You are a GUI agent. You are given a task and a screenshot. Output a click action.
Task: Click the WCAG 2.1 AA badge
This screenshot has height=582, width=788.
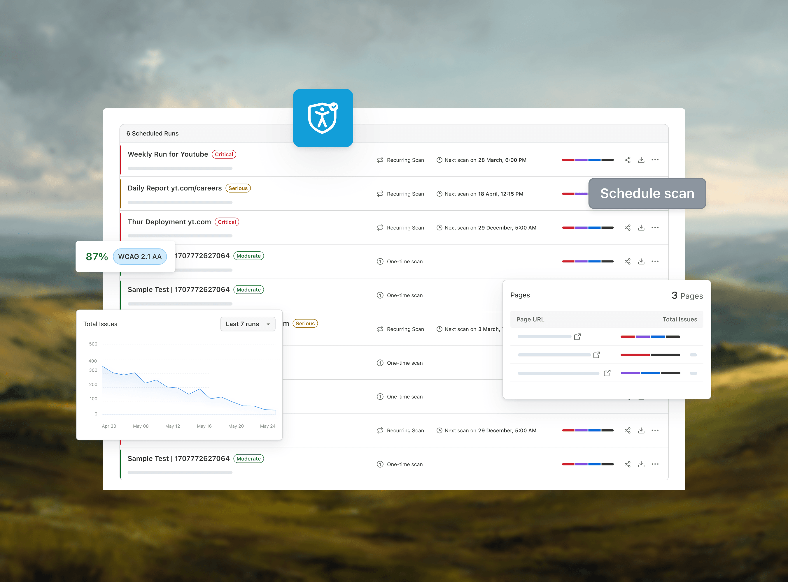pos(140,256)
